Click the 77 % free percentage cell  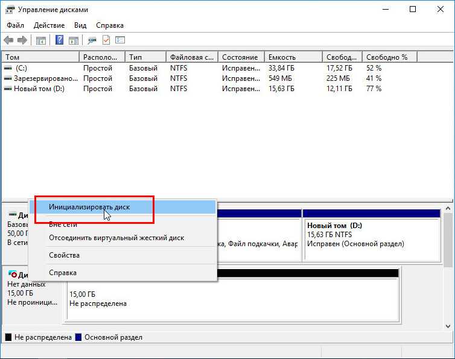click(374, 89)
